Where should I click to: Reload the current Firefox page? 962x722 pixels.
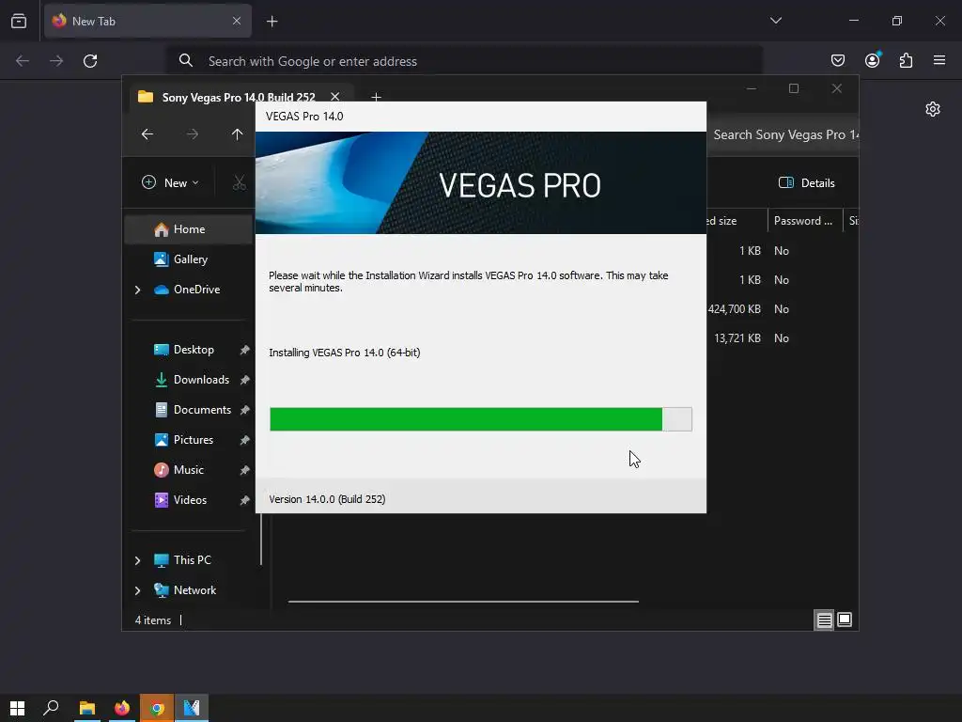[x=90, y=61]
